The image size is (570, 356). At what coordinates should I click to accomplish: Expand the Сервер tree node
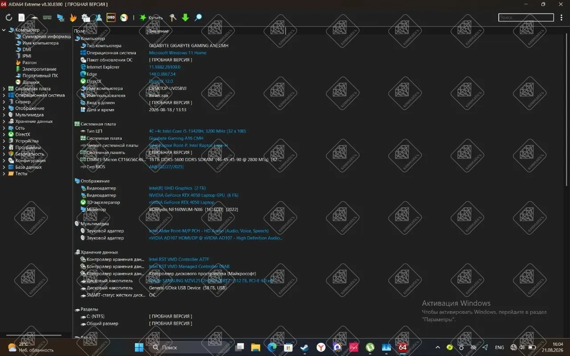click(x=4, y=102)
